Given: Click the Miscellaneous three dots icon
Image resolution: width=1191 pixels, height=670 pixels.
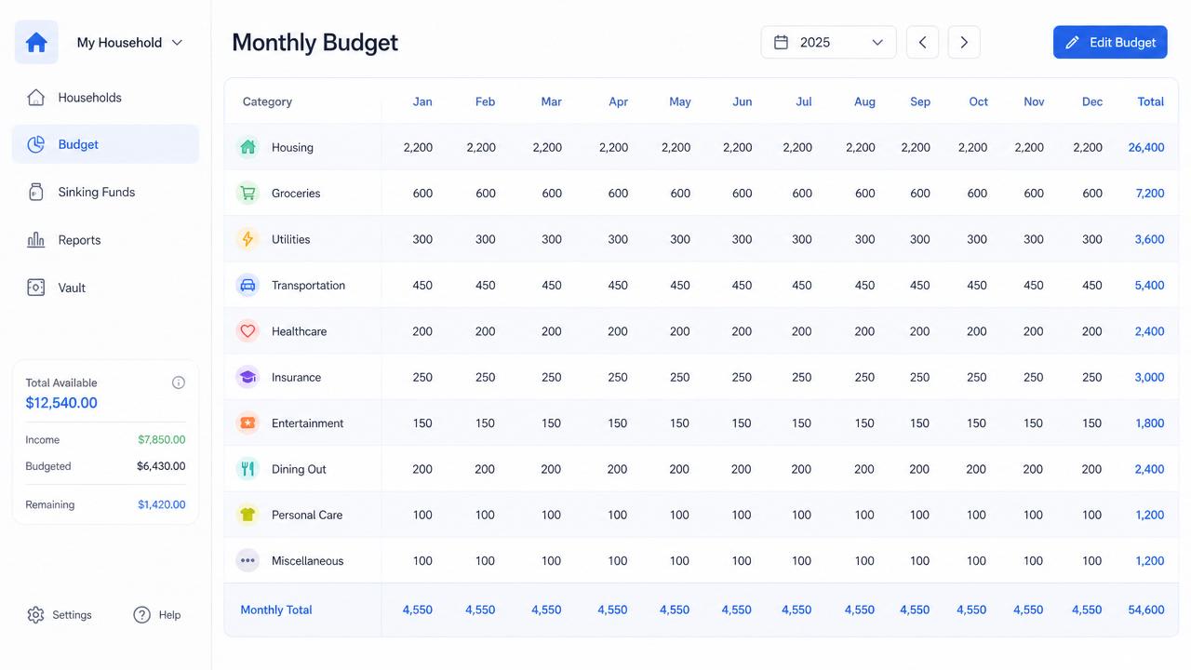Looking at the screenshot, I should pyautogui.click(x=248, y=561).
